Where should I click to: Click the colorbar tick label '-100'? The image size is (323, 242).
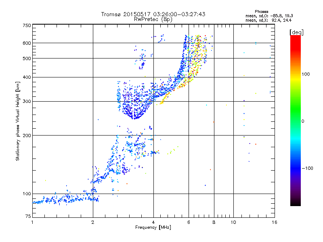[307, 168]
